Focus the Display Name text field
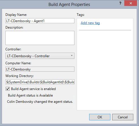This screenshot has width=139, height=126. 40,21
